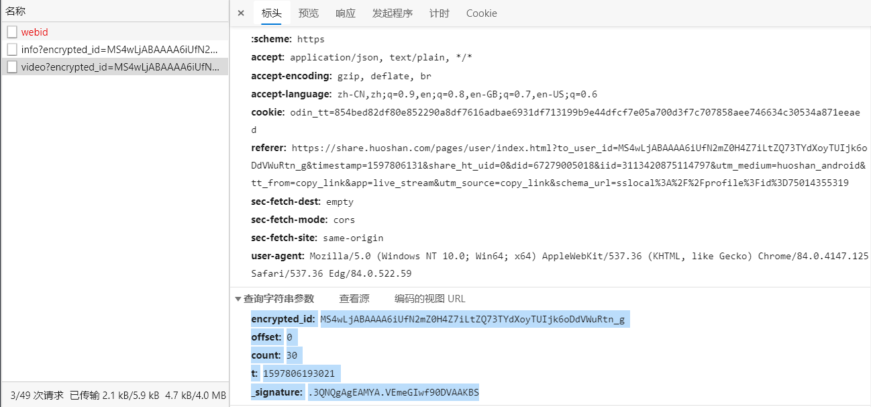Close the request details panel
871x407 pixels.
coord(241,13)
